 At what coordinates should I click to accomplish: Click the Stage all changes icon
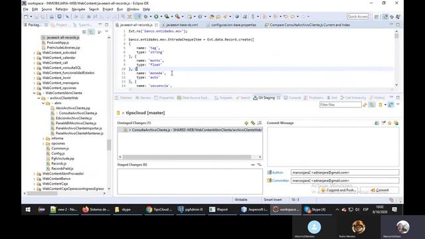point(253,123)
